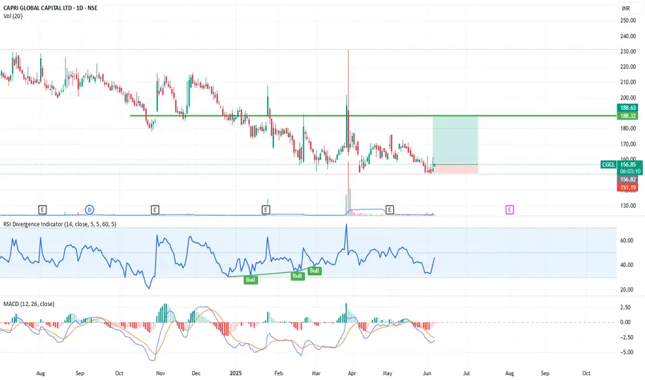This screenshot has height=380, width=645.
Task: Click the 130.00 price axis label
Action: click(x=628, y=206)
